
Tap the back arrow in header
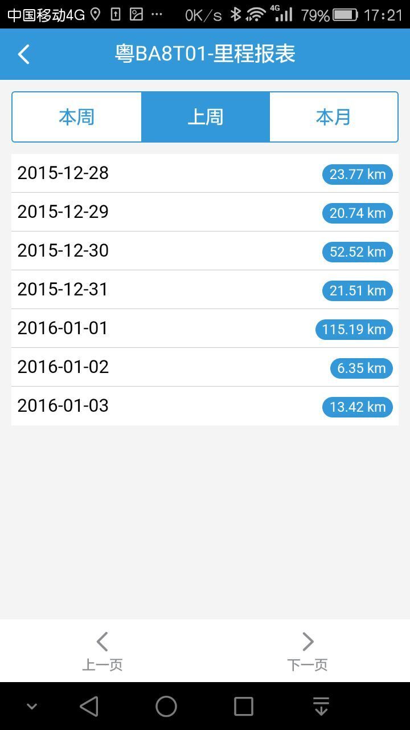tap(24, 54)
